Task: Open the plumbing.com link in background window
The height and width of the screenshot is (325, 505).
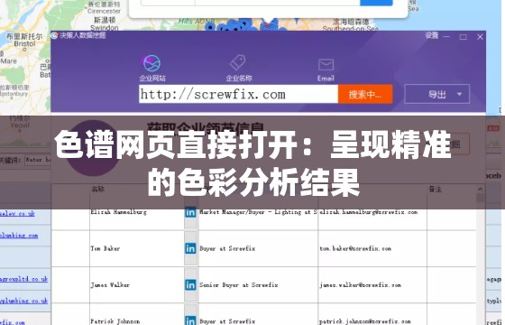Action: [x=19, y=236]
